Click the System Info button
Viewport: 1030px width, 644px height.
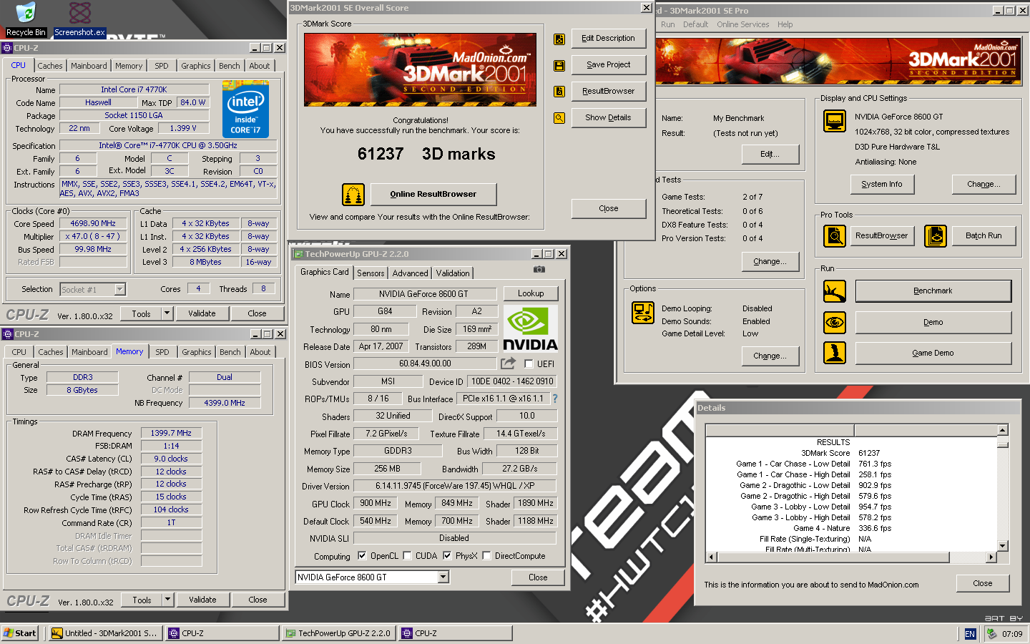881,184
